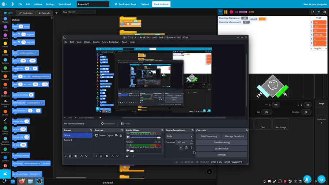This screenshot has width=329, height=185.
Task: Open the Events block category
Action: (5, 45)
